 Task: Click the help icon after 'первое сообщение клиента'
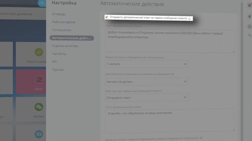point(189,19)
